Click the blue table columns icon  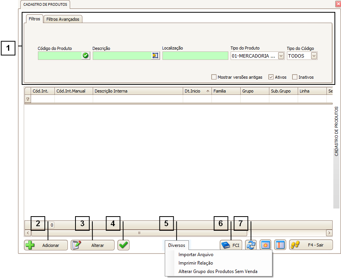(280, 245)
